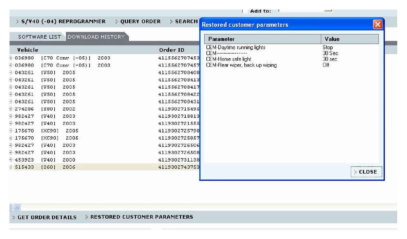Click the 30 sec value for Home safe light
The width and height of the screenshot is (407, 239).
(x=330, y=59)
